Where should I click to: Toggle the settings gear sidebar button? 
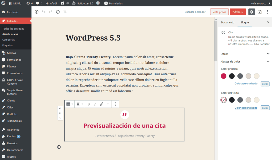[252, 12]
